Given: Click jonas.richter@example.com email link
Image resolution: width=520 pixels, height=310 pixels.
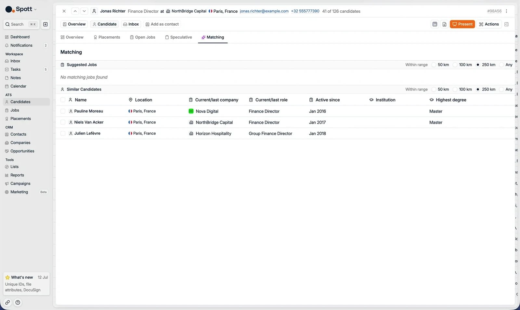Looking at the screenshot, I should tap(264, 11).
